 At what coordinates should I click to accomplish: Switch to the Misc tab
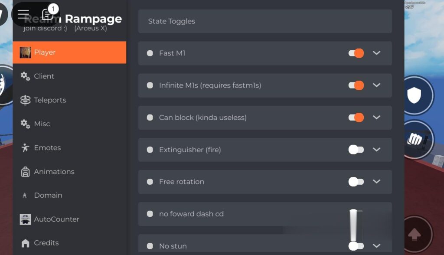tap(42, 124)
